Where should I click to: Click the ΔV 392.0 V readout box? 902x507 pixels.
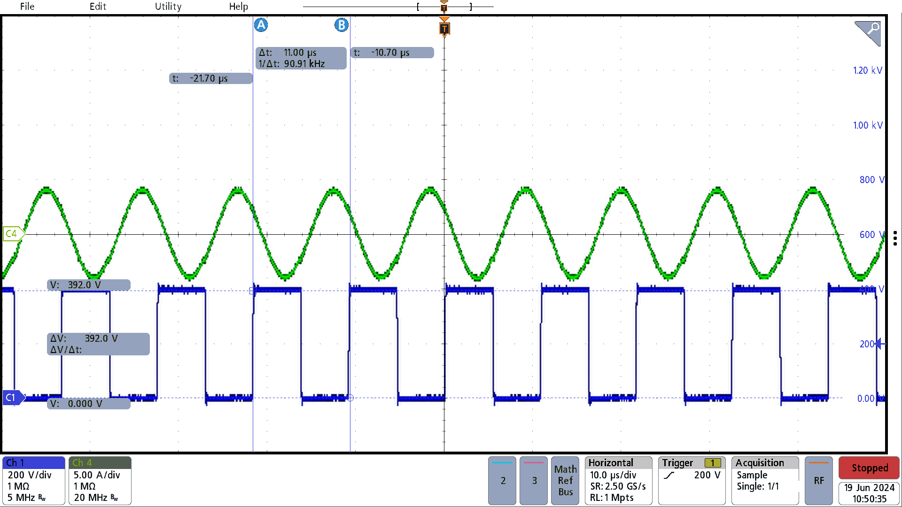(x=98, y=344)
